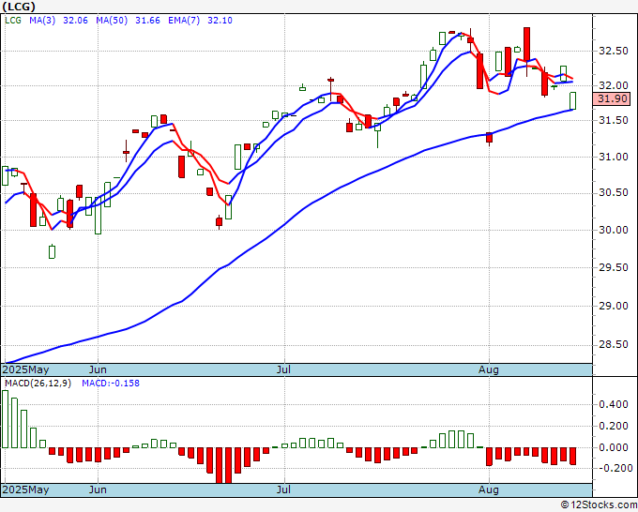This screenshot has width=638, height=512.
Task: Click the 29.00 price axis label
Action: (x=614, y=306)
